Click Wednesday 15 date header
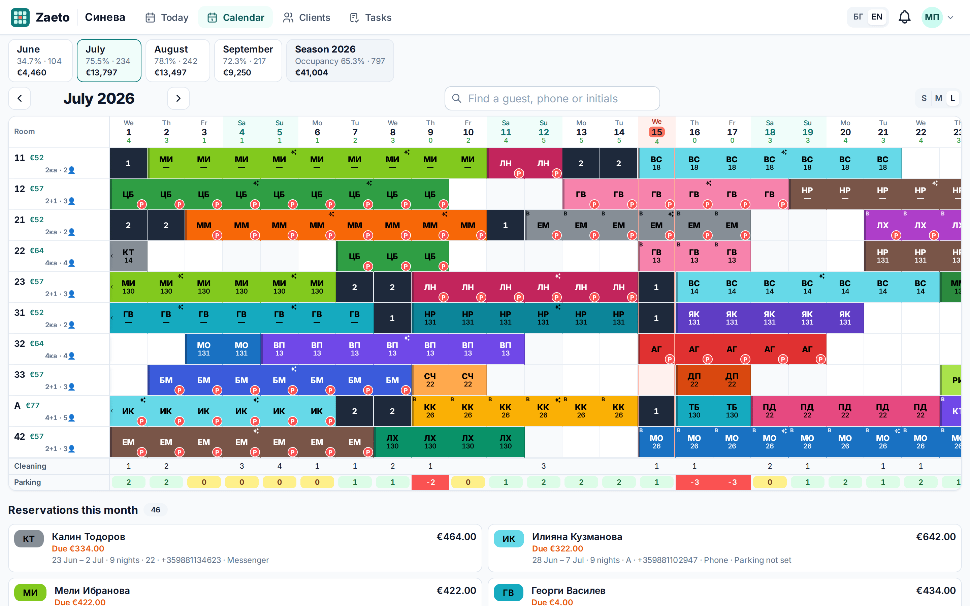Screen dimensions: 970x606 (656, 132)
